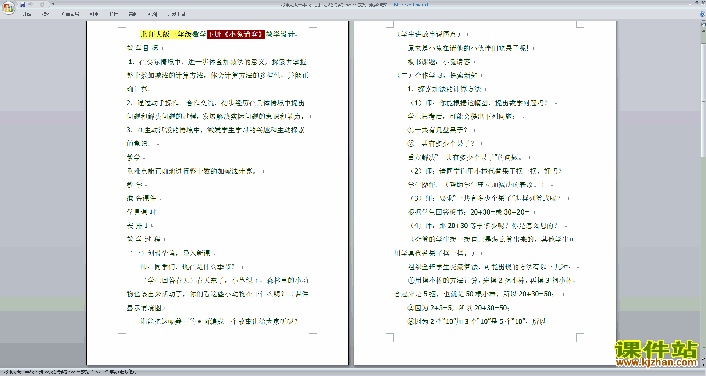Click the heading (一)创设情境,导入新课

pyautogui.click(x=169, y=253)
